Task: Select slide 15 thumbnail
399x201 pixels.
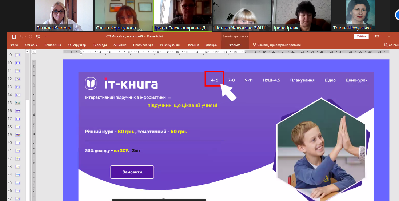Action: pyautogui.click(x=18, y=103)
